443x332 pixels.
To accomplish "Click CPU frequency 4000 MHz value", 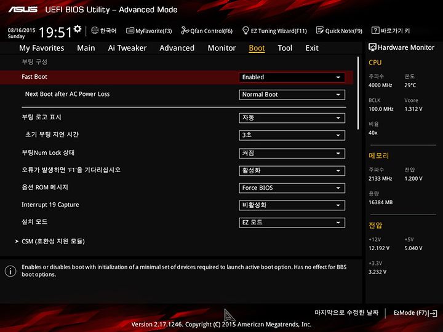I will [380, 85].
